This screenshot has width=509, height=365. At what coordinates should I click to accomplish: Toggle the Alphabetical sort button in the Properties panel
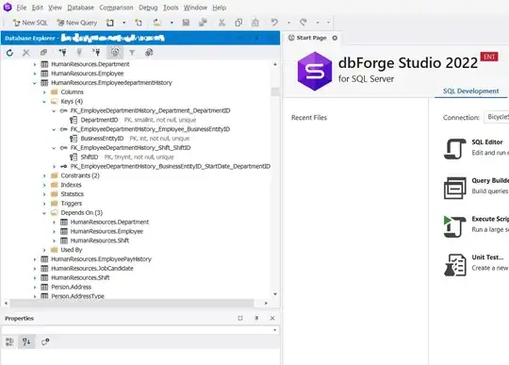pos(26,341)
